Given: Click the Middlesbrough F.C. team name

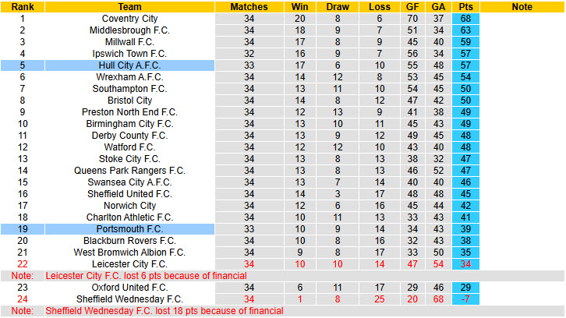Looking at the screenshot, I should 129,30.
